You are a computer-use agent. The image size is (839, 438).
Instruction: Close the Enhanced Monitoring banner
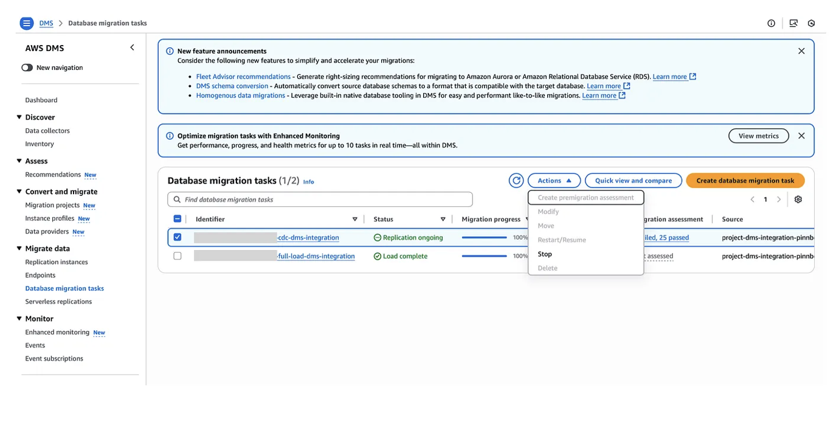click(801, 136)
